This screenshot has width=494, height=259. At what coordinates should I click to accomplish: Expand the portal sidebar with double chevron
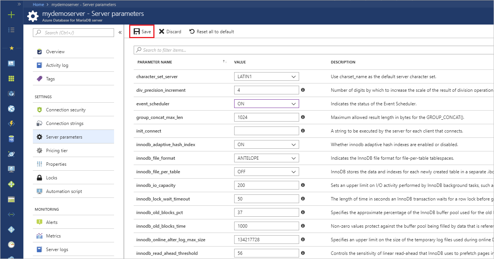(19, 4)
